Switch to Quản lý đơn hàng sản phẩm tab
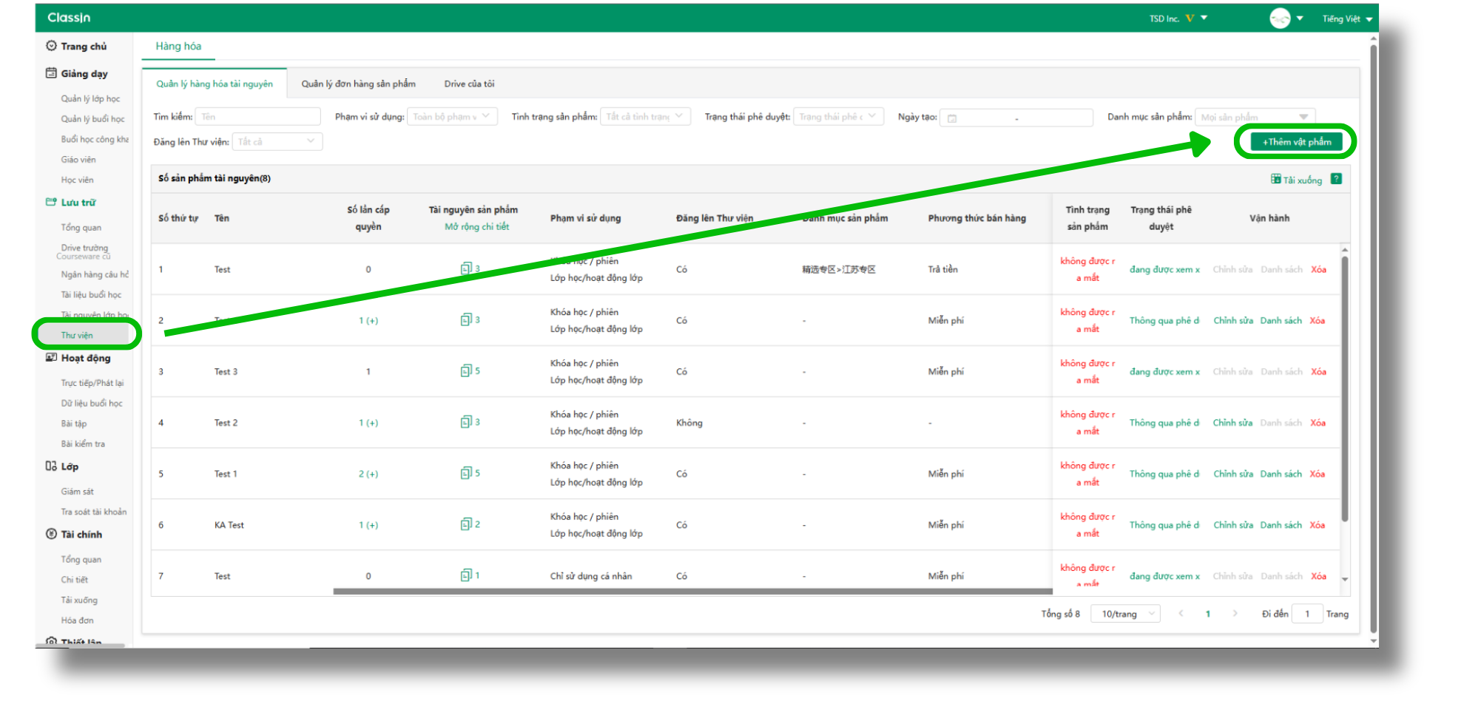The image size is (1461, 701). (x=358, y=84)
